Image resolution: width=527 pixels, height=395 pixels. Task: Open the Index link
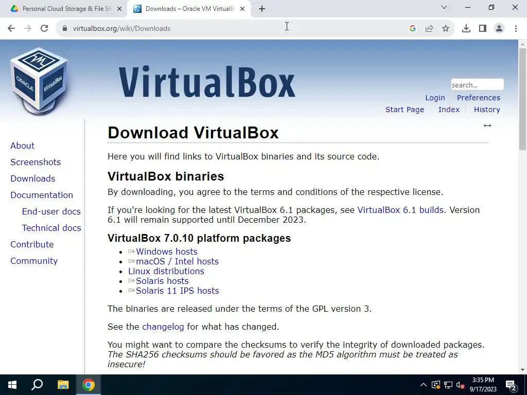point(449,110)
